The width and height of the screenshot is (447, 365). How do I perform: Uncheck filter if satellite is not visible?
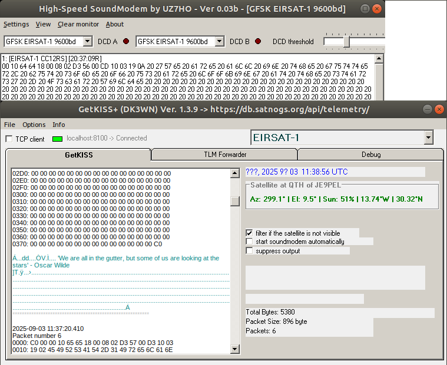click(x=250, y=233)
